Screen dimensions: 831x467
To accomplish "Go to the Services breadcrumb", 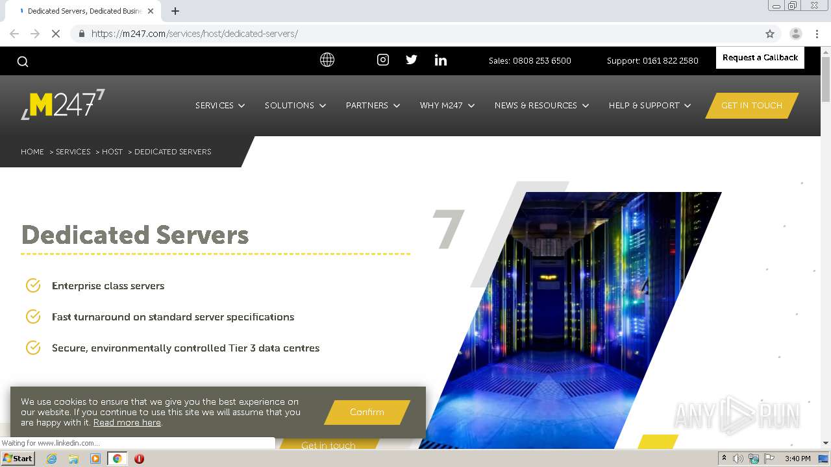I will coord(73,152).
